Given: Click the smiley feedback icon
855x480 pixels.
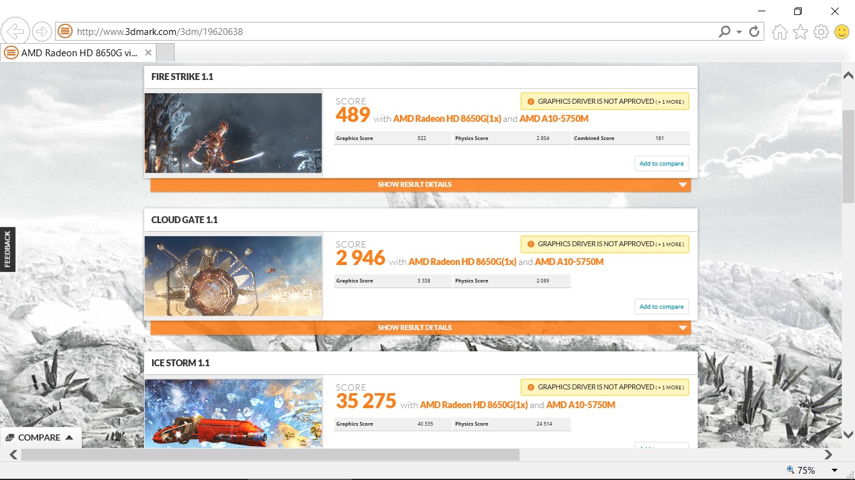Looking at the screenshot, I should pos(842,32).
